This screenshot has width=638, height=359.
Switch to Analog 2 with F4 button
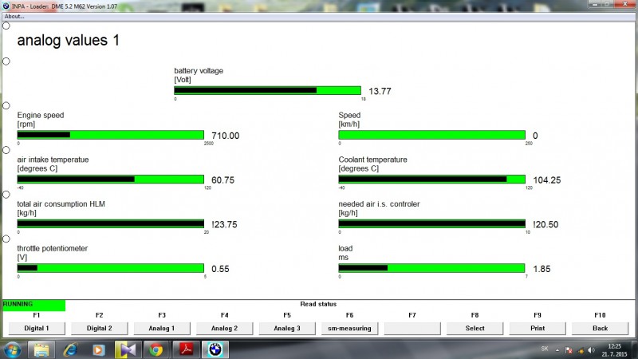click(x=225, y=328)
